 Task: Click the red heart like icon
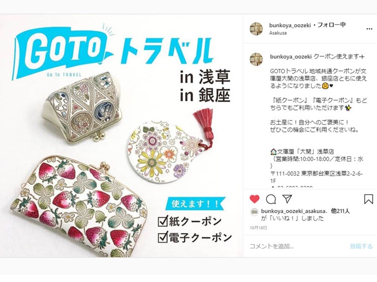255,199
